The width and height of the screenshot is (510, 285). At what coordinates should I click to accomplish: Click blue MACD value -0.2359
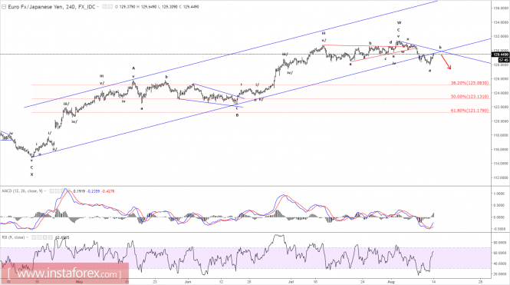click(94, 191)
